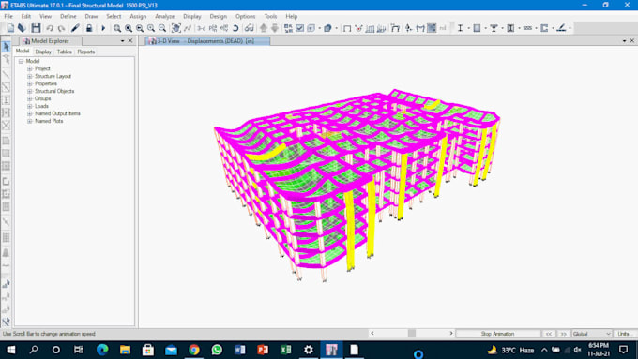Image resolution: width=638 pixels, height=359 pixels.
Task: Click the Undo arrow icon
Action: [50, 28]
